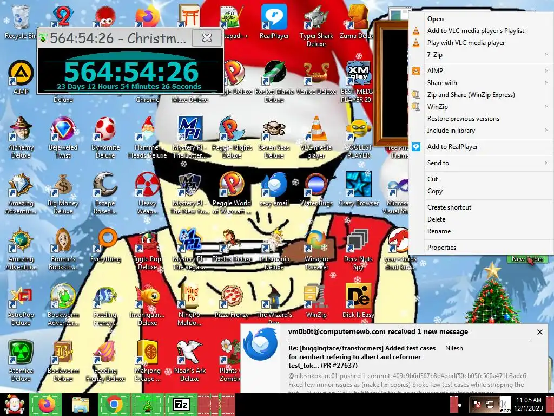Choose Cut from context menu
The height and width of the screenshot is (416, 554).
(481, 179)
